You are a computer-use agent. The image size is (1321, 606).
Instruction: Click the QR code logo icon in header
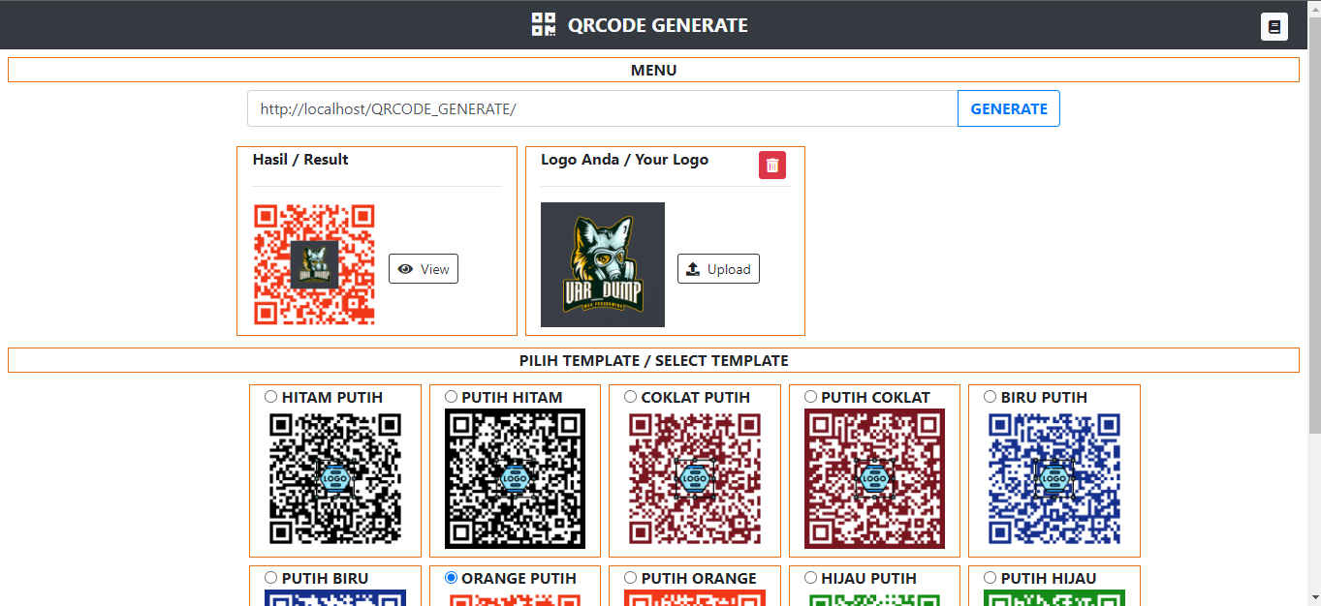[x=544, y=25]
